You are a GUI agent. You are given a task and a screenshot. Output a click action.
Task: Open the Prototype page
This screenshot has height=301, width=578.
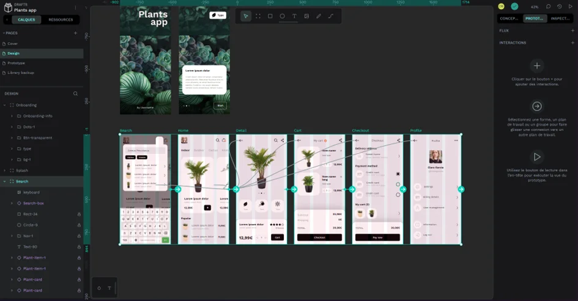(17, 63)
